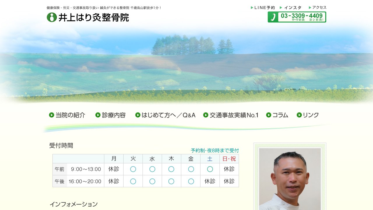The height and width of the screenshot is (210, 373).
Task: Open はじめて方へ／Q&A page
Action: pyautogui.click(x=168, y=115)
